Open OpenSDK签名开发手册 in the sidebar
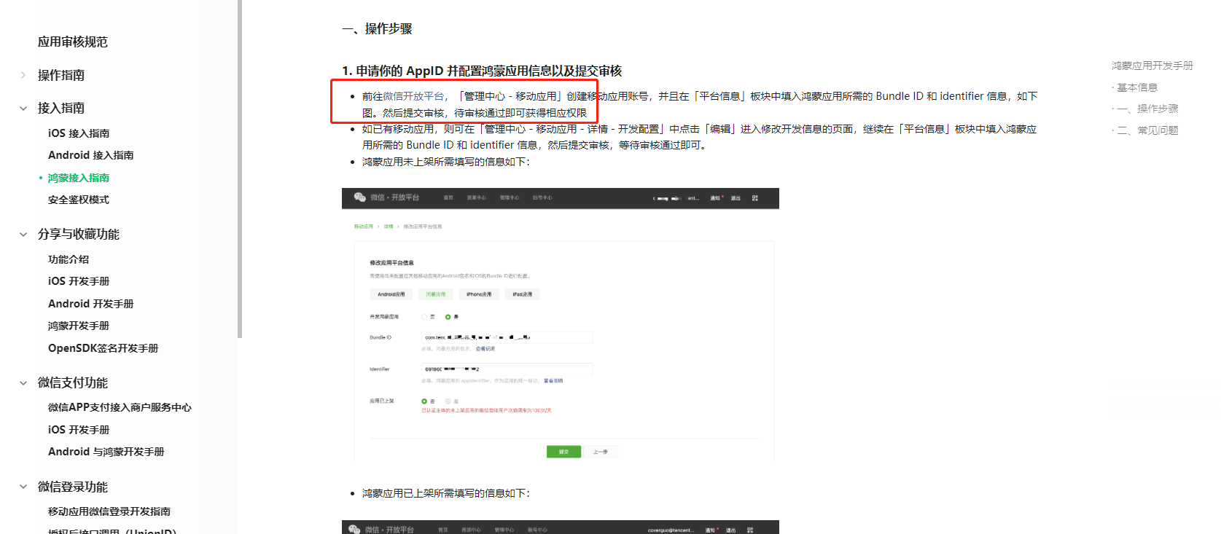The width and height of the screenshot is (1221, 534). pos(104,348)
